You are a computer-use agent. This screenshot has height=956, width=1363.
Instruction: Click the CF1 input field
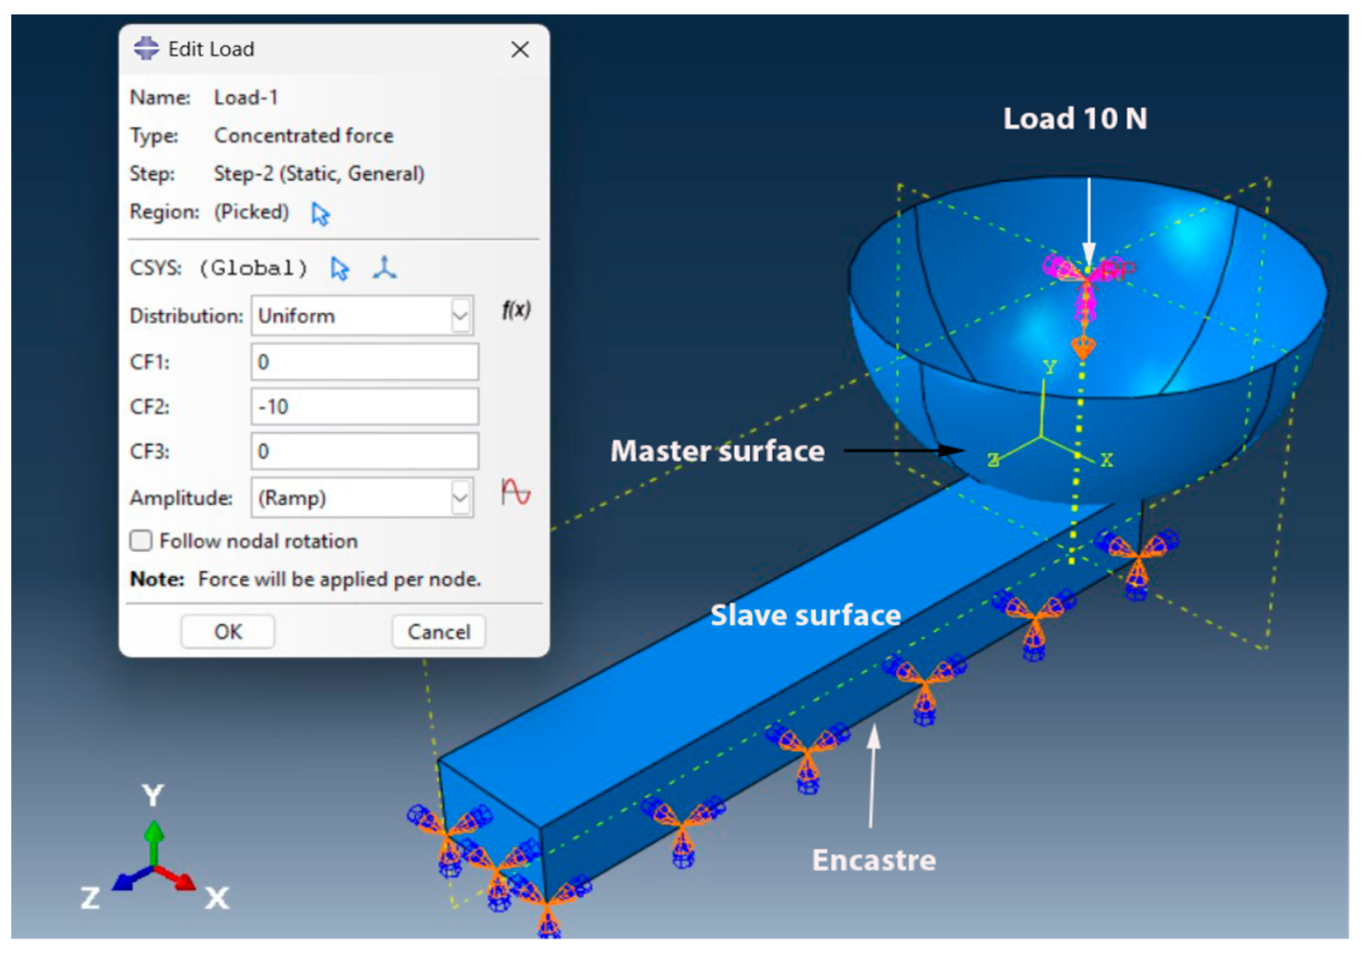(x=364, y=362)
